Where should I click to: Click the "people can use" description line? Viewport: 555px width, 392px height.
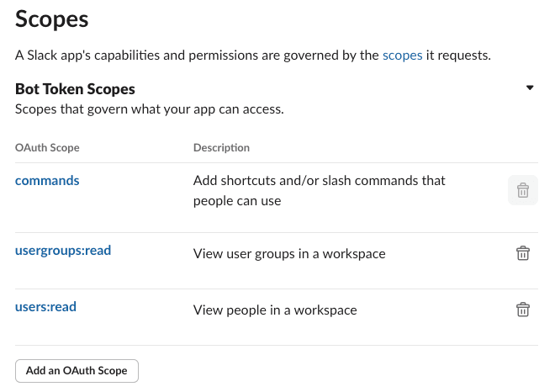[x=237, y=201]
